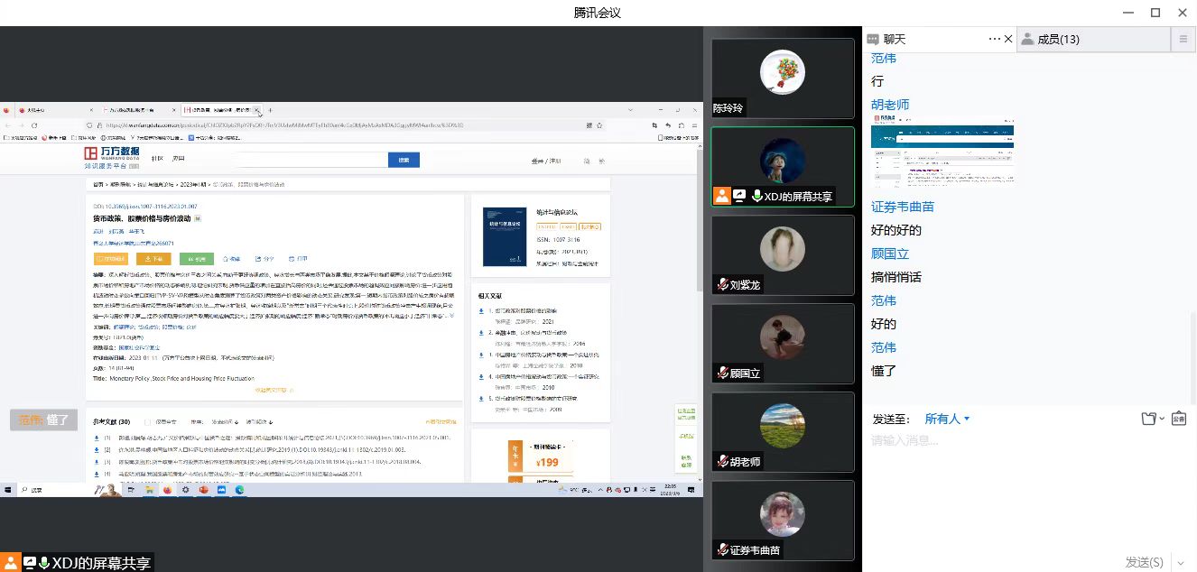Click the muted mic icon on 顾国立's tile
Viewport: 1197px width, 572px height.
point(722,373)
